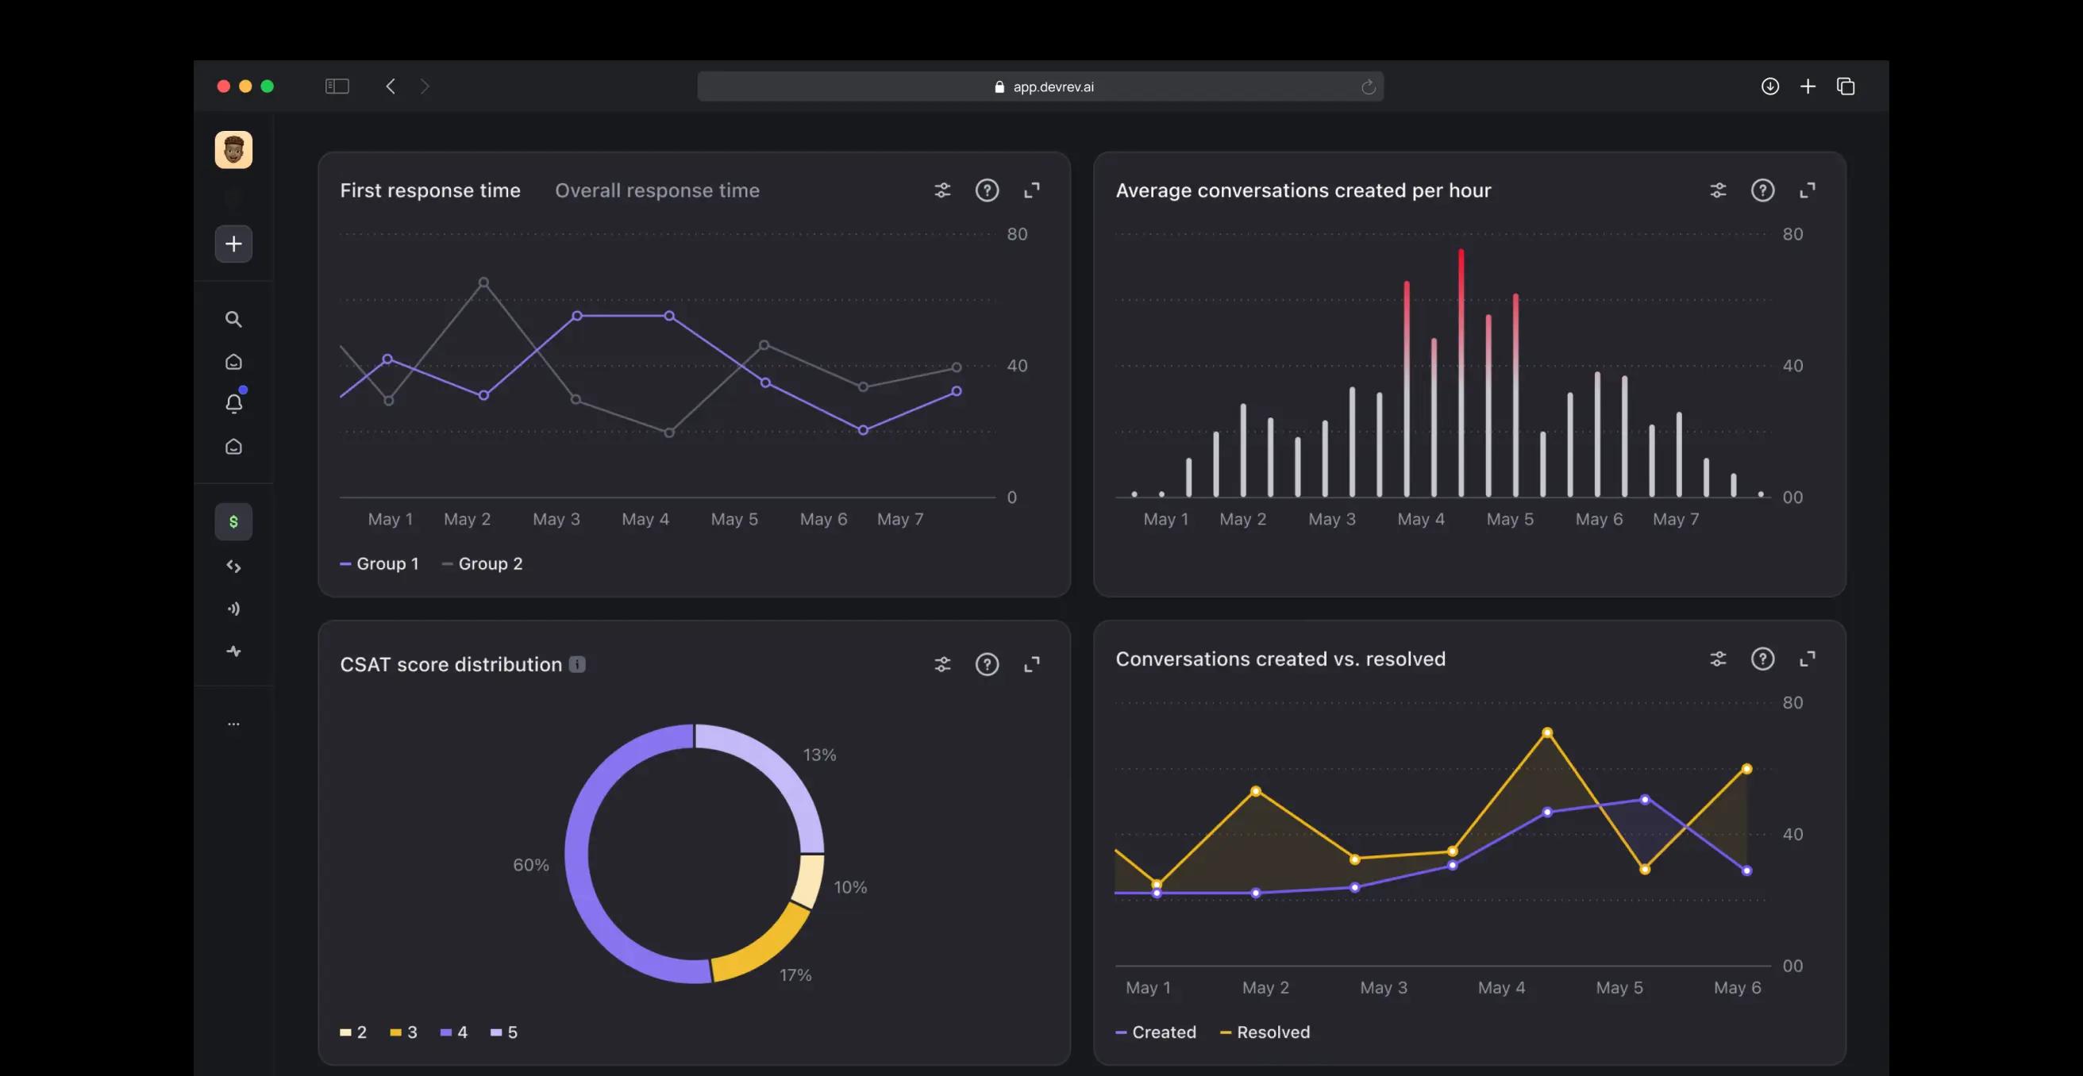Toggle the Resolved legend series

click(1265, 1032)
